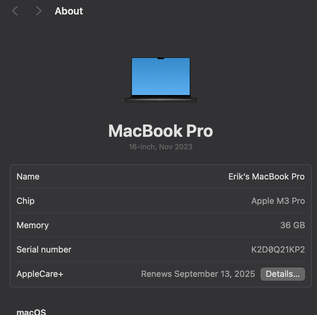Click the Renews September 13, 2025 text
This screenshot has width=317, height=315.
point(198,274)
